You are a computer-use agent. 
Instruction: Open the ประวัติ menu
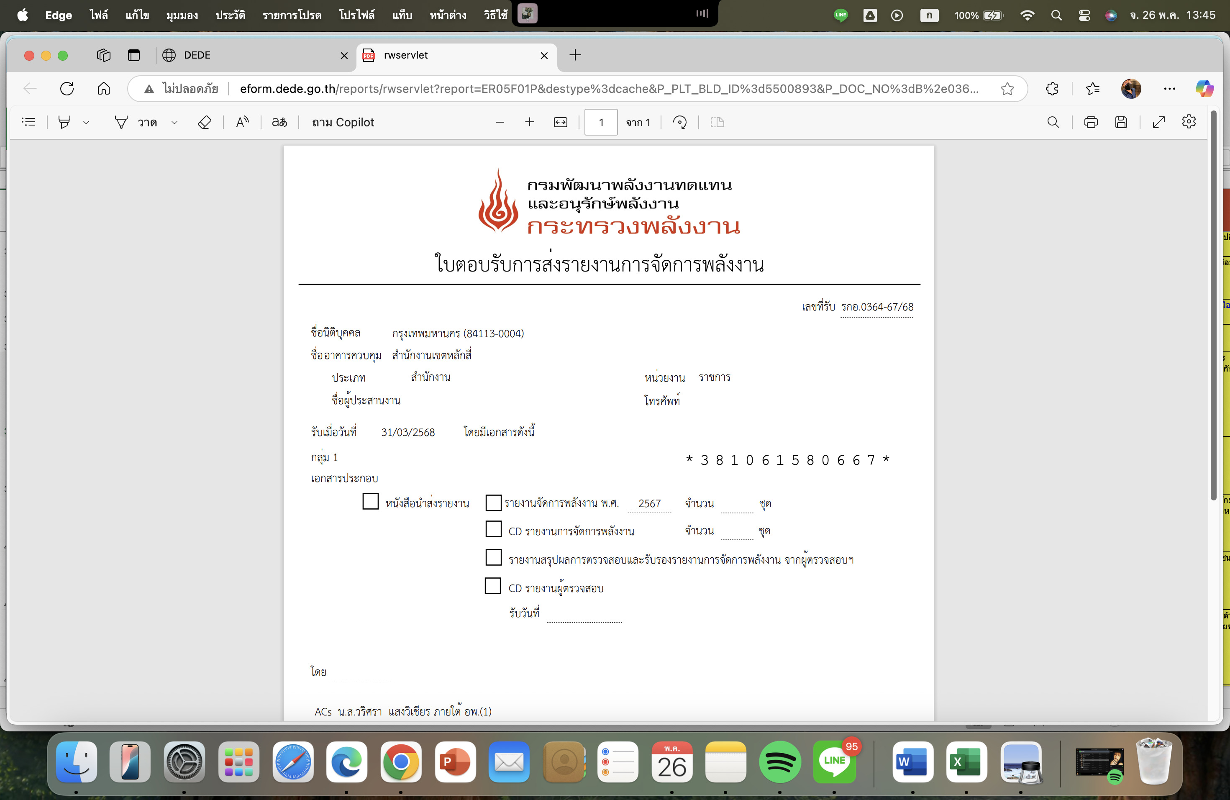point(230,15)
